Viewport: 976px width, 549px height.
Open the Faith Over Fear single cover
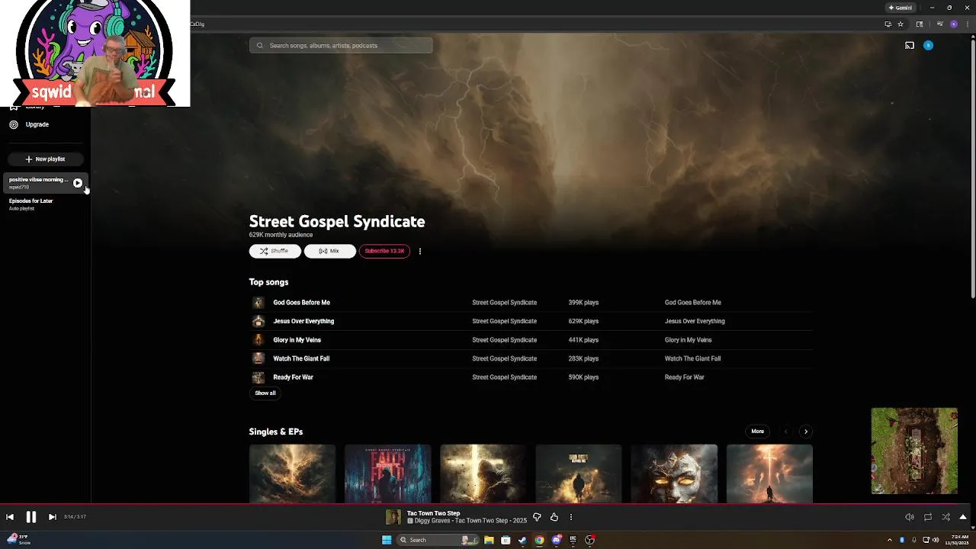coord(387,474)
